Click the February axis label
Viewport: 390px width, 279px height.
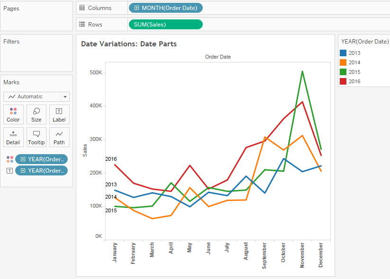pyautogui.click(x=133, y=253)
